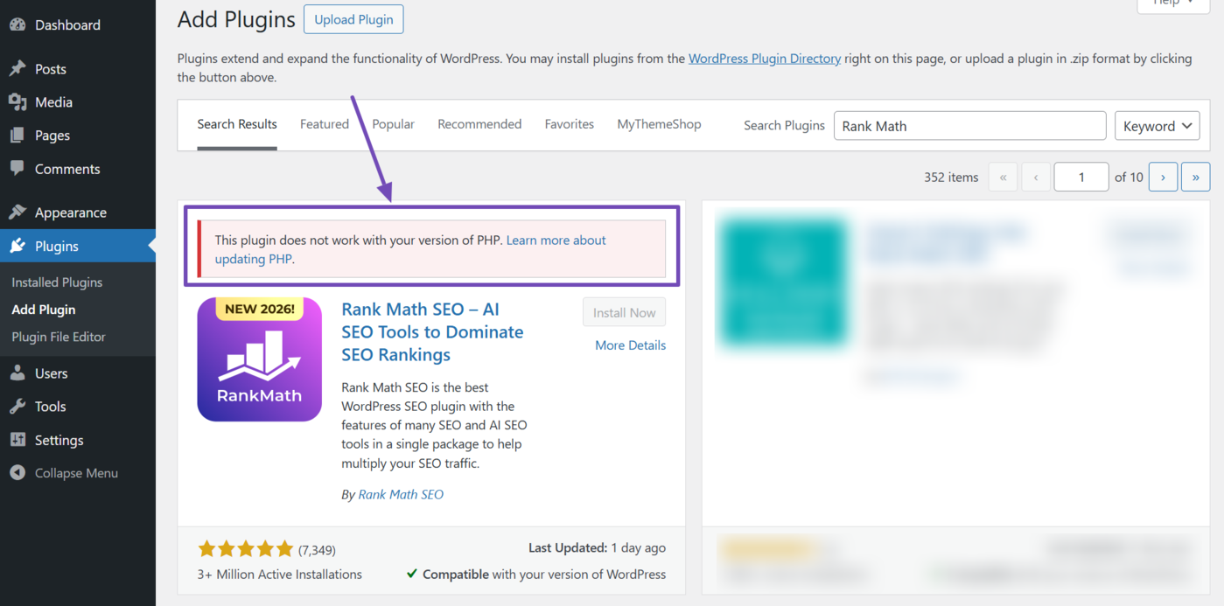Switch to the Featured tab
The width and height of the screenshot is (1224, 606).
pyautogui.click(x=325, y=124)
